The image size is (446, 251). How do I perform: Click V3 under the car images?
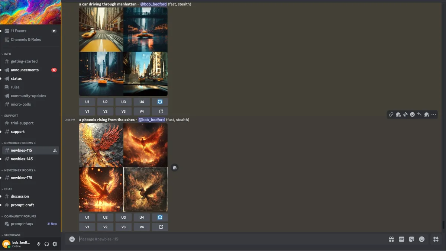[x=123, y=111]
